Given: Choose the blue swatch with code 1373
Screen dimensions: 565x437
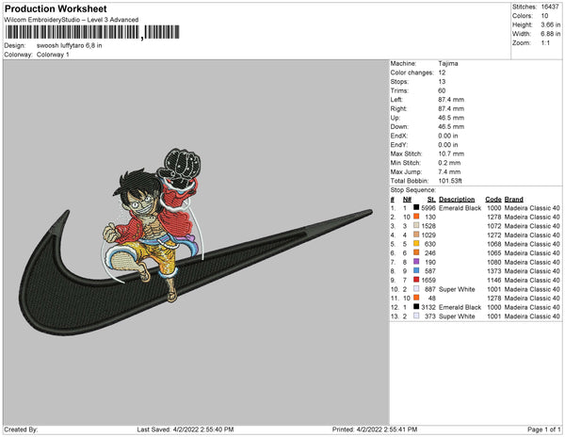Looking at the screenshot, I should pyautogui.click(x=416, y=270).
